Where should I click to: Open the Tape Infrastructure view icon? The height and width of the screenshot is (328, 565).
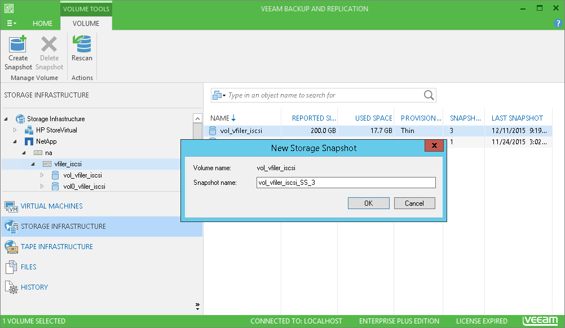11,247
